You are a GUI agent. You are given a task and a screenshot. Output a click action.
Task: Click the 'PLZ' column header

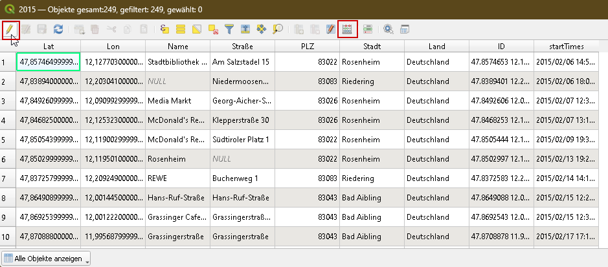pyautogui.click(x=307, y=47)
